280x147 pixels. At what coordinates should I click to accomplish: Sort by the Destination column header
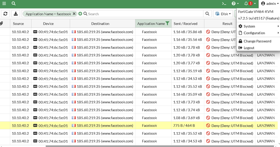click(x=100, y=24)
